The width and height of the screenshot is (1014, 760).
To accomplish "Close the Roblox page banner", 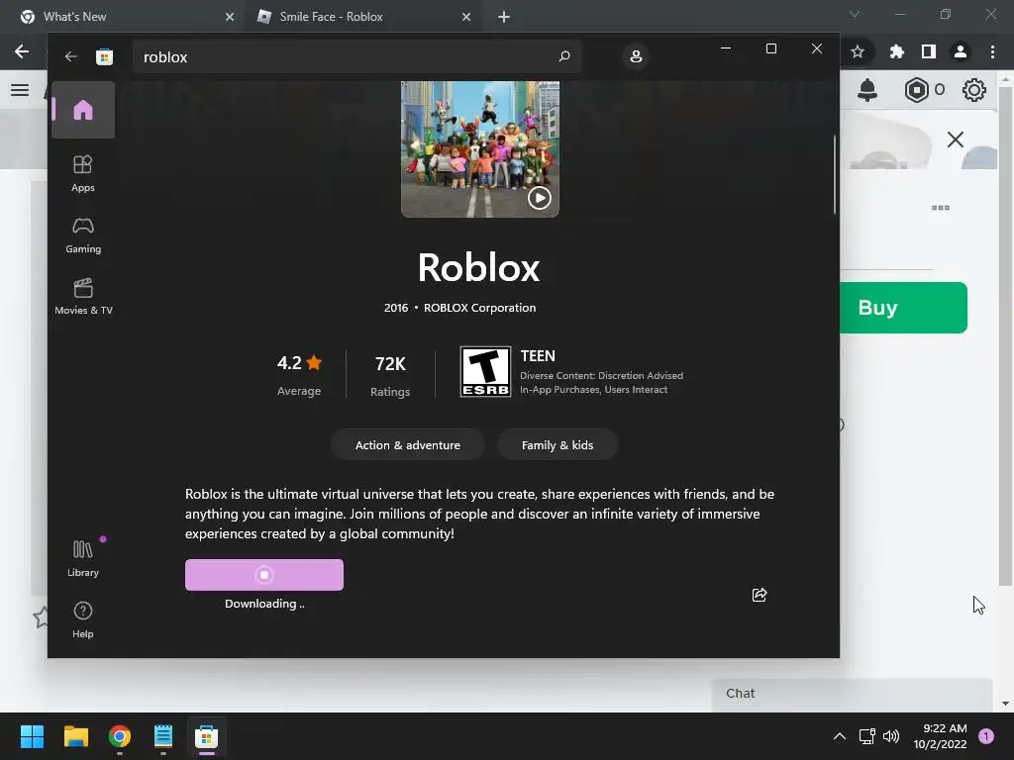I will click(956, 140).
